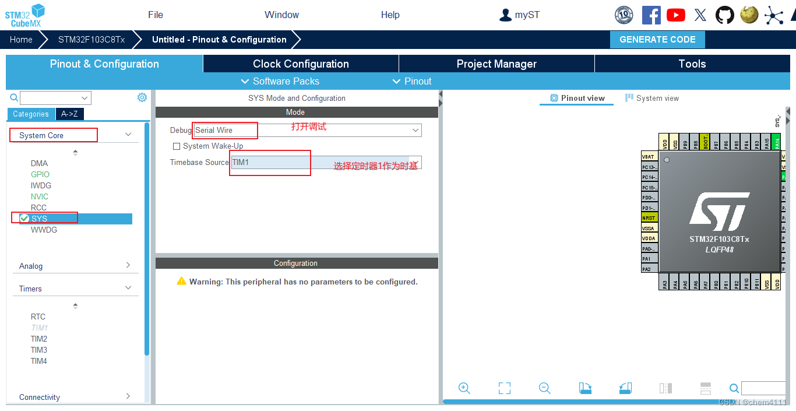Open the 10th anniversary badge icon
Image resolution: width=796 pixels, height=411 pixels.
(624, 15)
